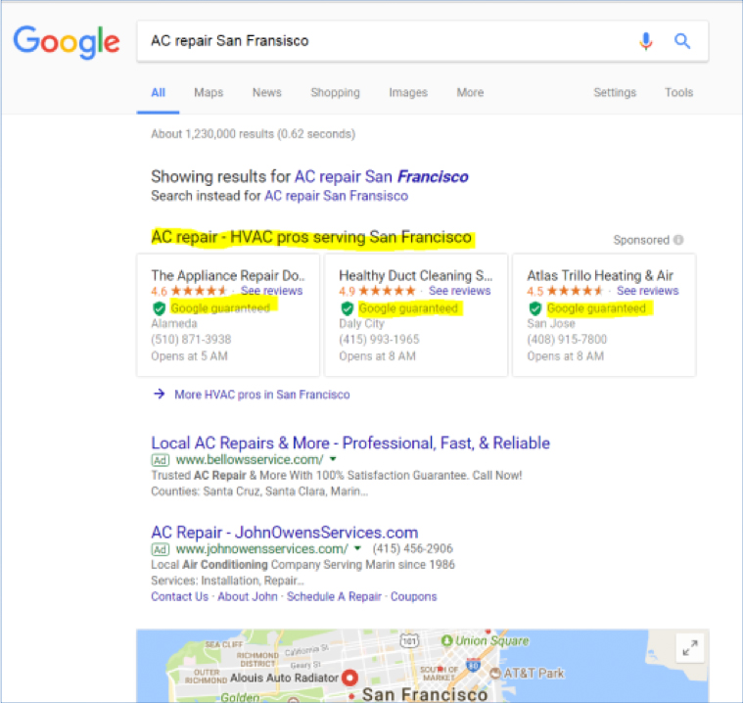This screenshot has width=743, height=703.
Task: Click the Sponsored info icon
Action: point(678,240)
